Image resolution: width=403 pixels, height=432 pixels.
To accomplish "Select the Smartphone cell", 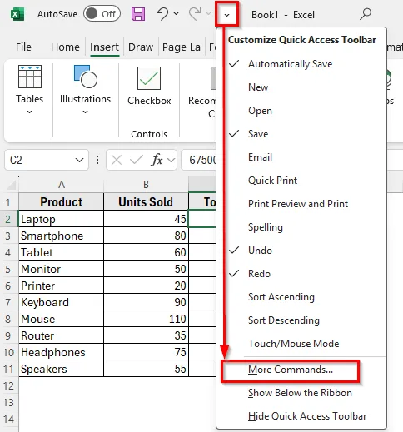I will tap(62, 236).
